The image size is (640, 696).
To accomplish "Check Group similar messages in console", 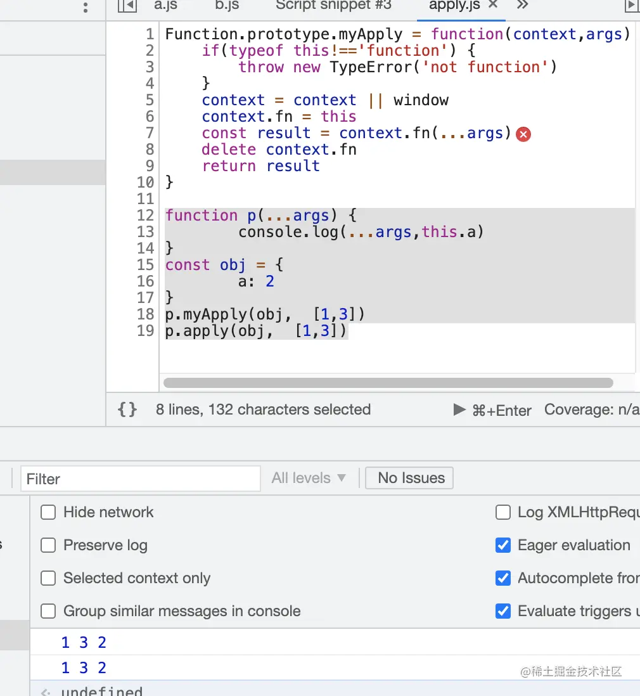I will (x=48, y=611).
